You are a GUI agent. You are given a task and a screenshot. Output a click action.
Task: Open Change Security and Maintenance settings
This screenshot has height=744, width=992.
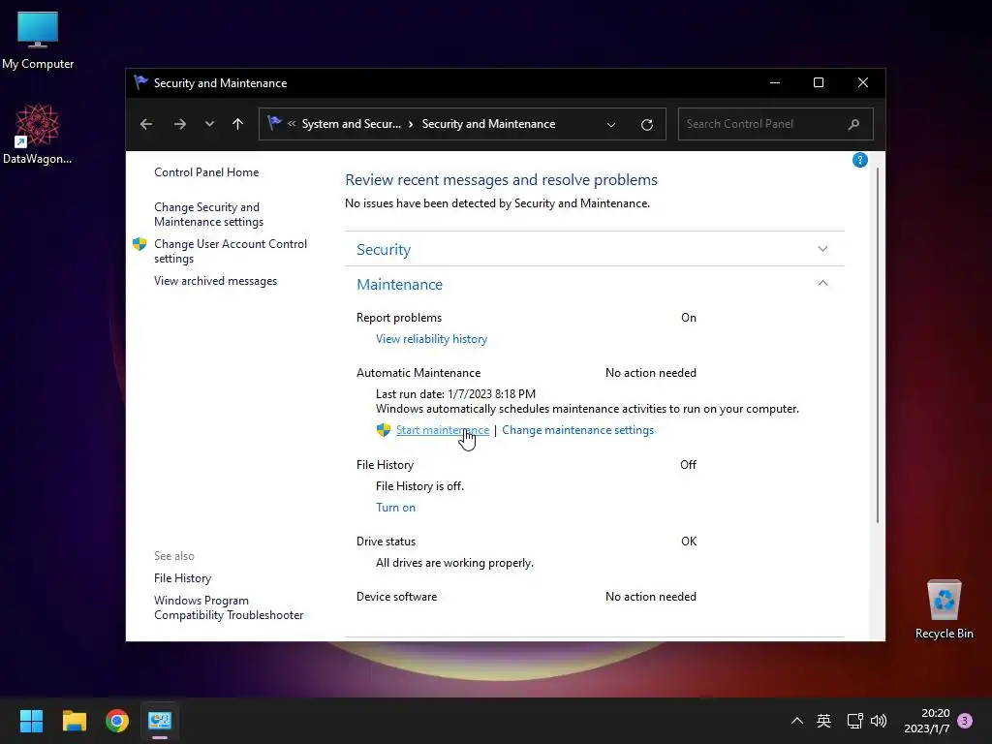click(x=209, y=214)
